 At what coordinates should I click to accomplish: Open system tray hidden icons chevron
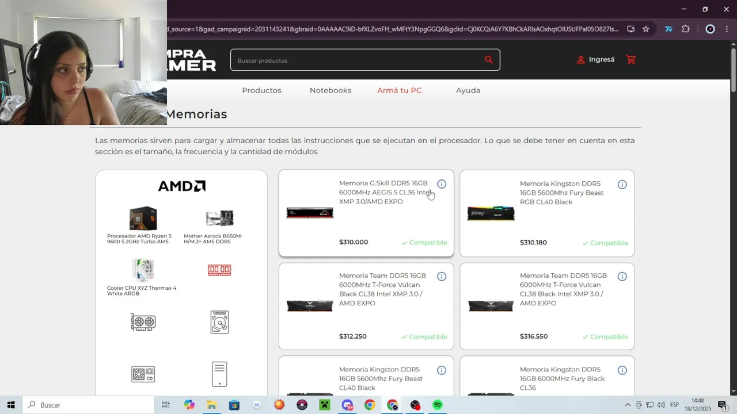(x=628, y=405)
